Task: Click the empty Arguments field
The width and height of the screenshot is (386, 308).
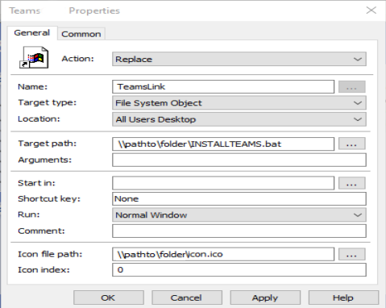Action: point(239,160)
